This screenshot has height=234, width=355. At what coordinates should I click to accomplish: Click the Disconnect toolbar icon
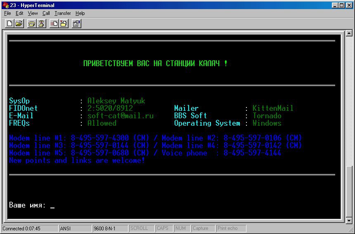pos(41,24)
